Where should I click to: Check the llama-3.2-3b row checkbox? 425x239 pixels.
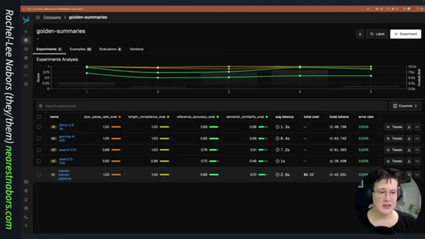(39, 127)
